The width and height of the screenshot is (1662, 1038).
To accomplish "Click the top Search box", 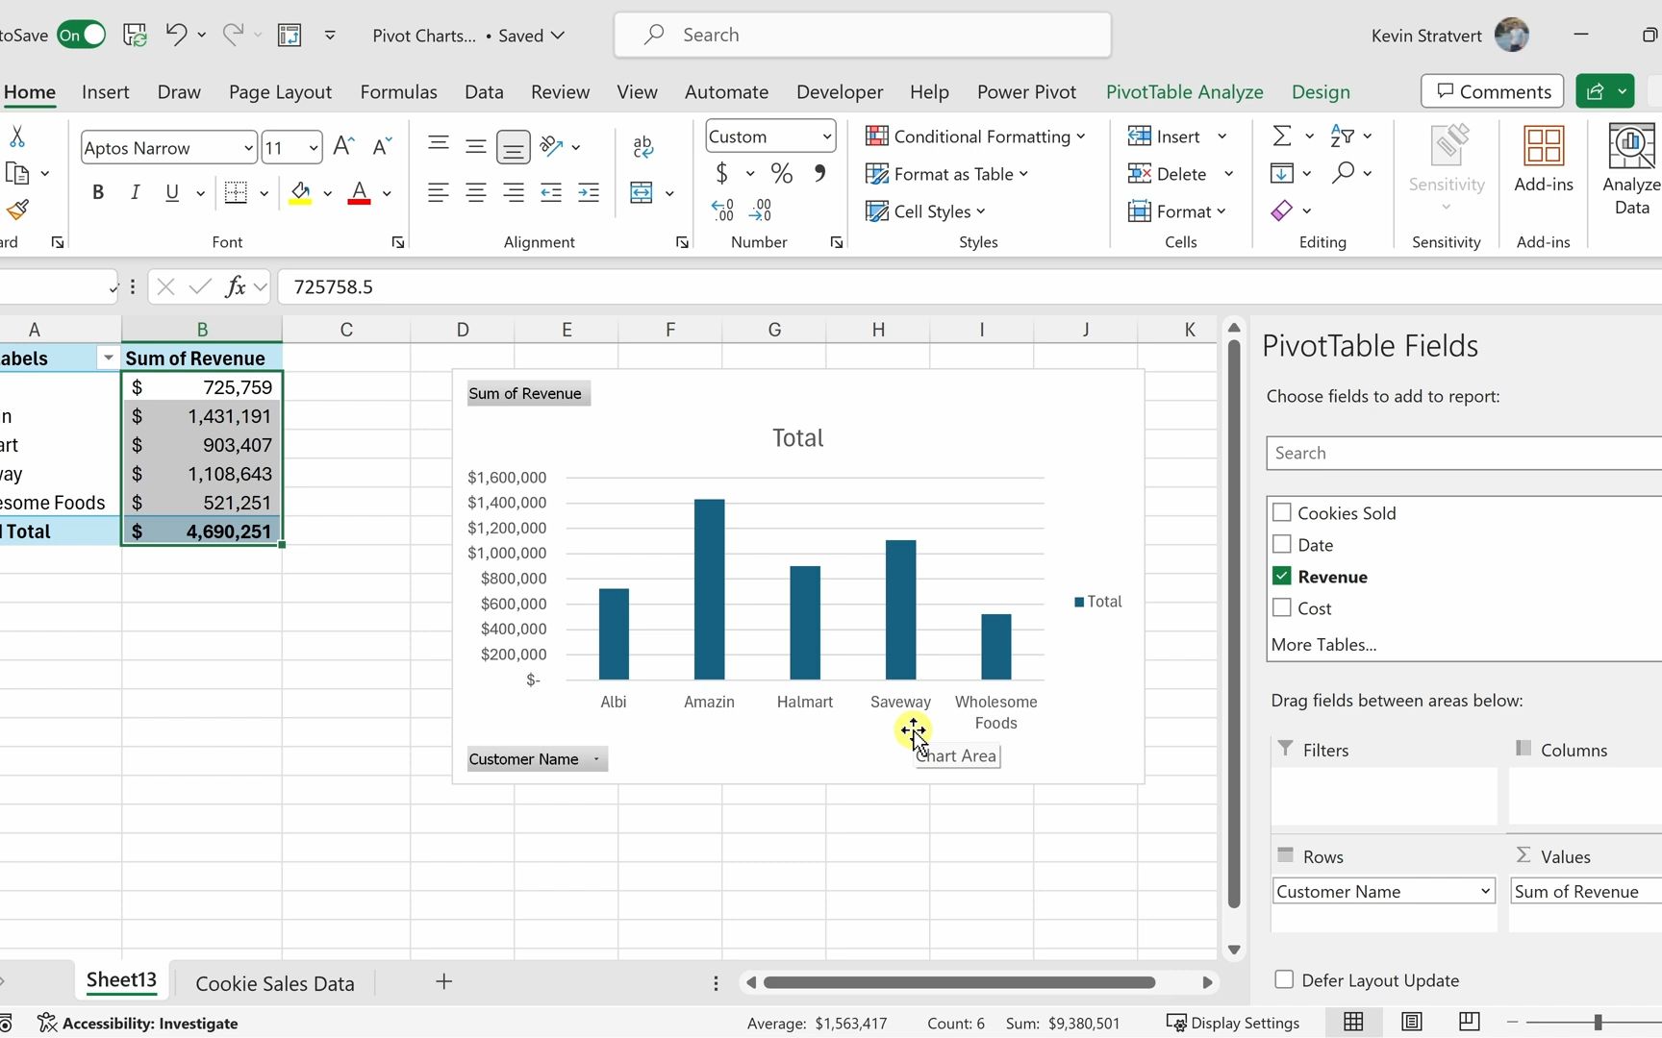I will point(862,35).
